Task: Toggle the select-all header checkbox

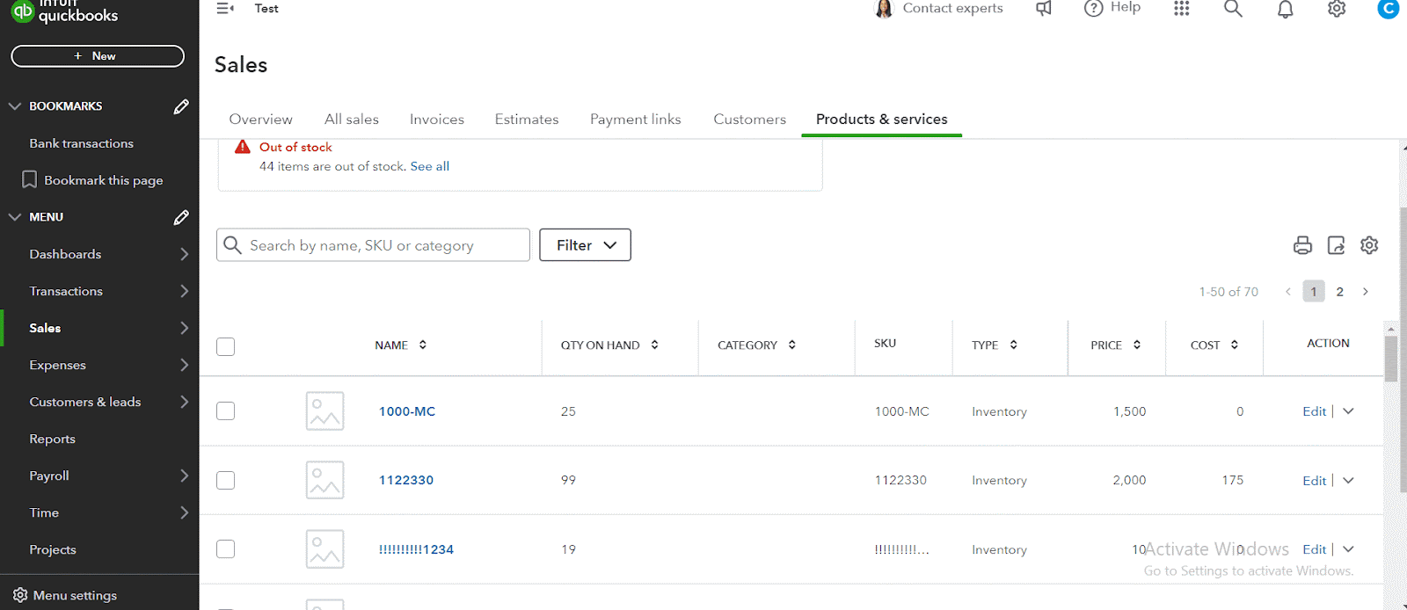Action: (226, 346)
